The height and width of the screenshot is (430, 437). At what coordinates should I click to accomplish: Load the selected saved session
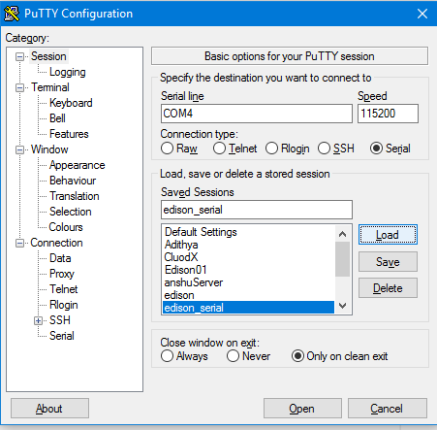(388, 235)
